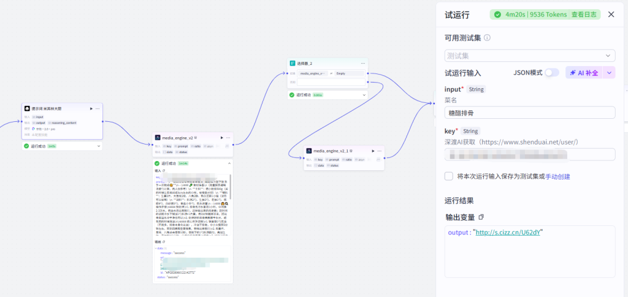The width and height of the screenshot is (628, 297).
Task: Run the media_engine_v2 node alone
Action: [222, 138]
